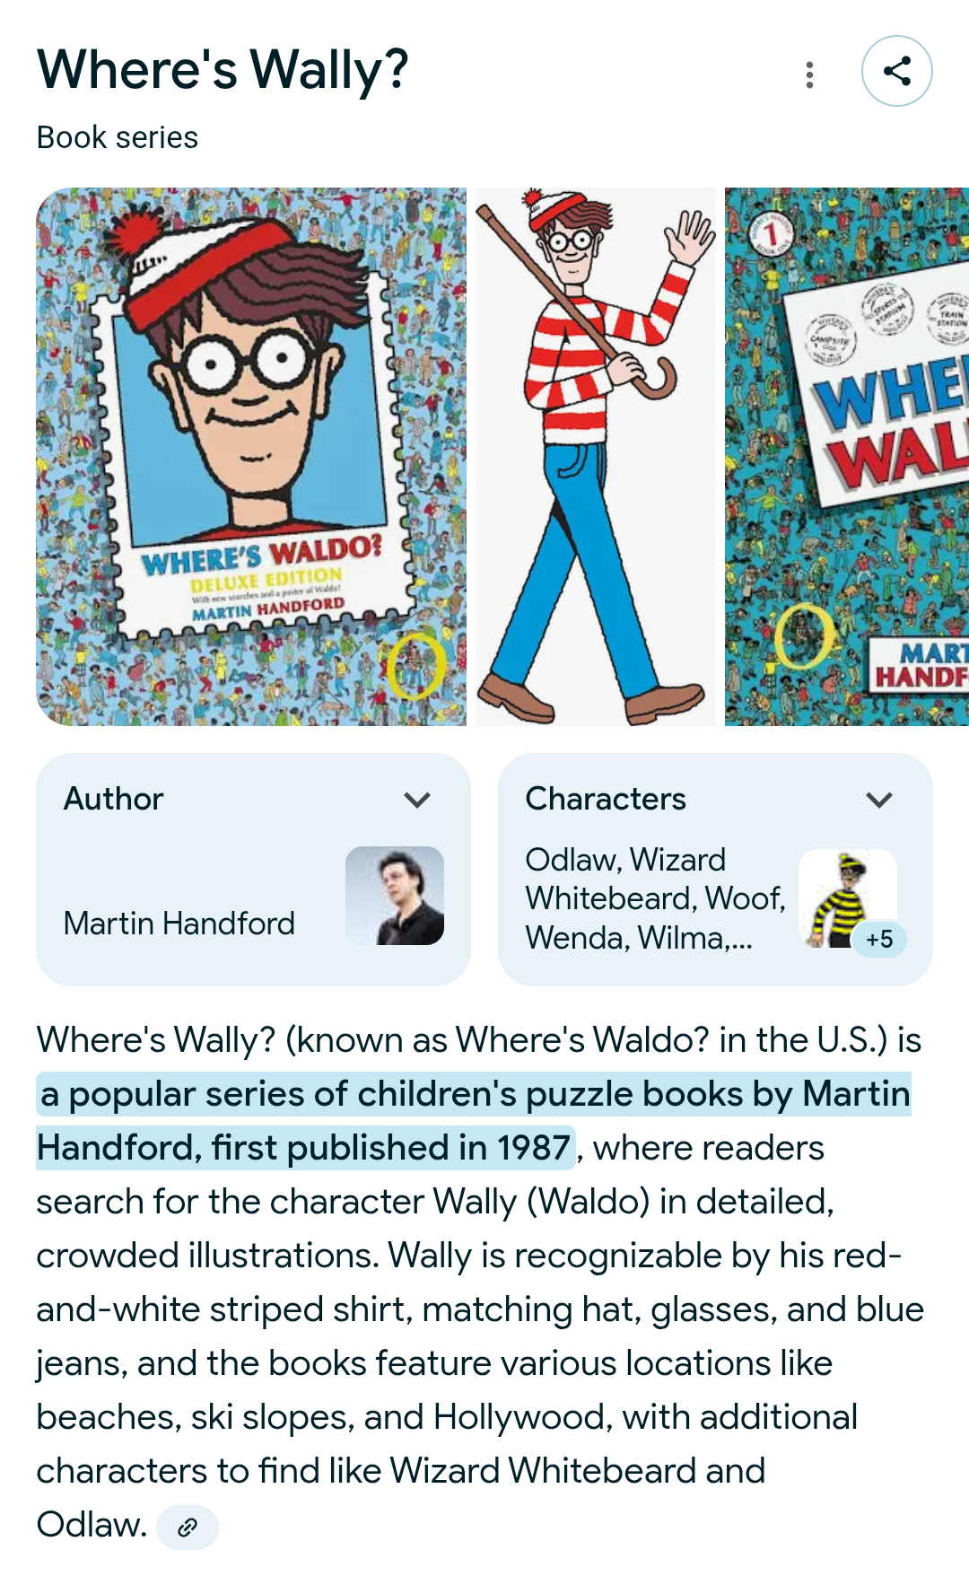Expand the Characters card chevron
Viewport: 969px width, 1576px height.
click(x=879, y=800)
